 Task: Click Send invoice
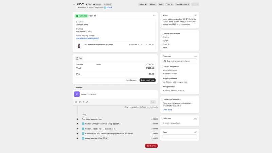[x=132, y=80]
